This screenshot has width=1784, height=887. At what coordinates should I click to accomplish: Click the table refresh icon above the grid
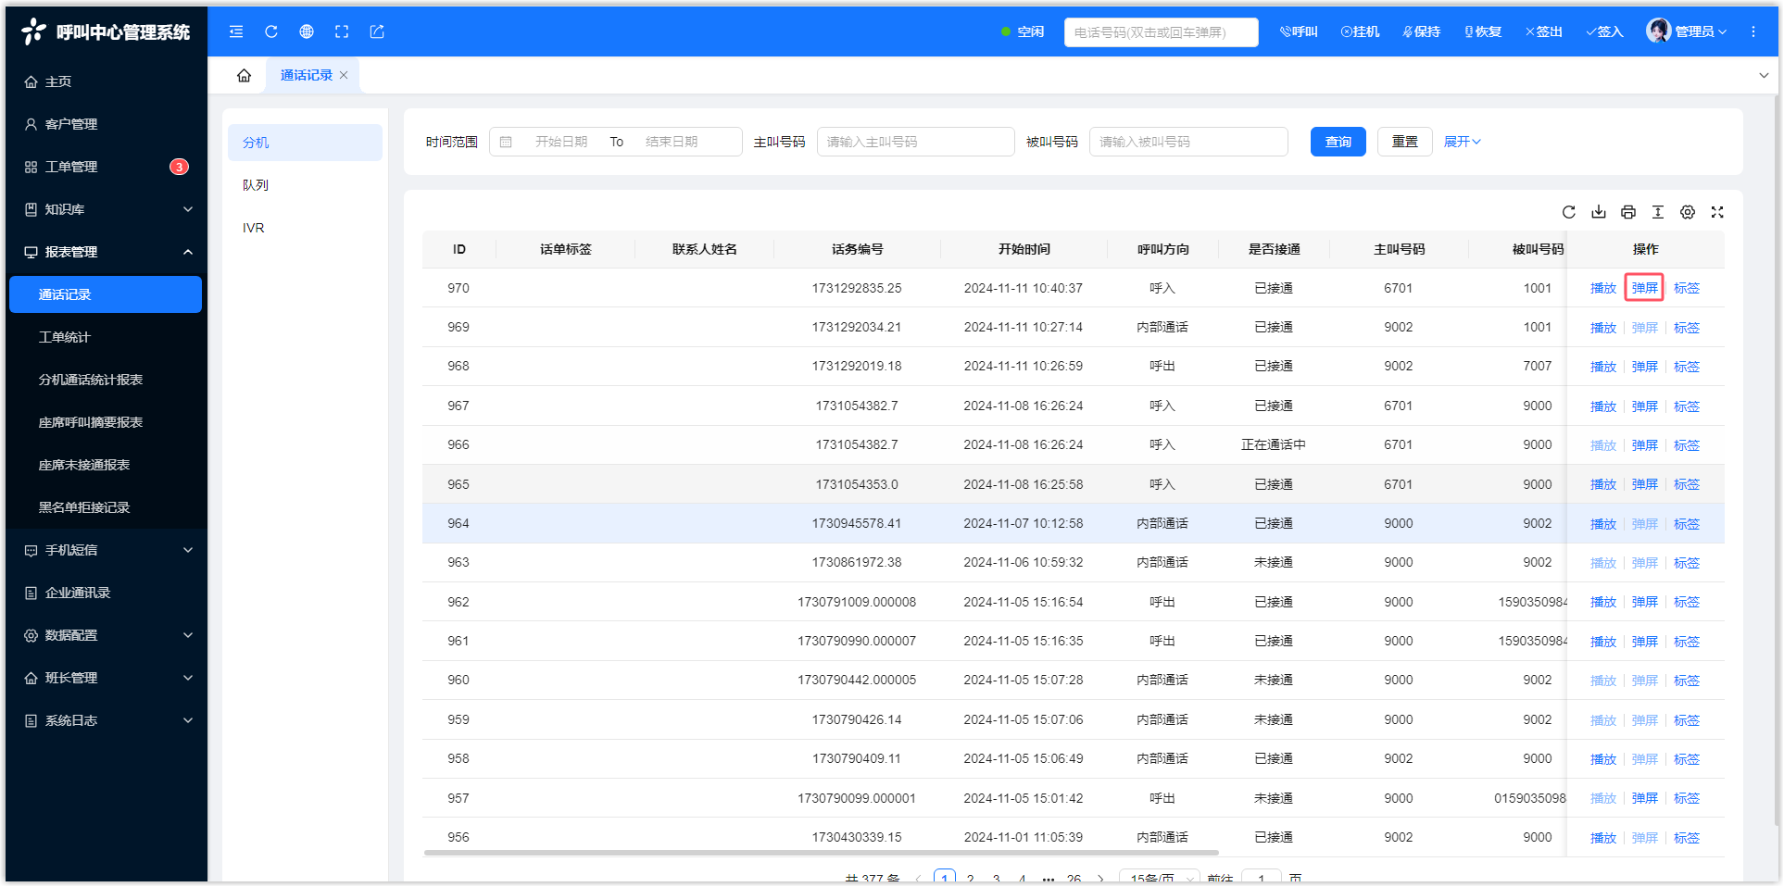(x=1569, y=212)
